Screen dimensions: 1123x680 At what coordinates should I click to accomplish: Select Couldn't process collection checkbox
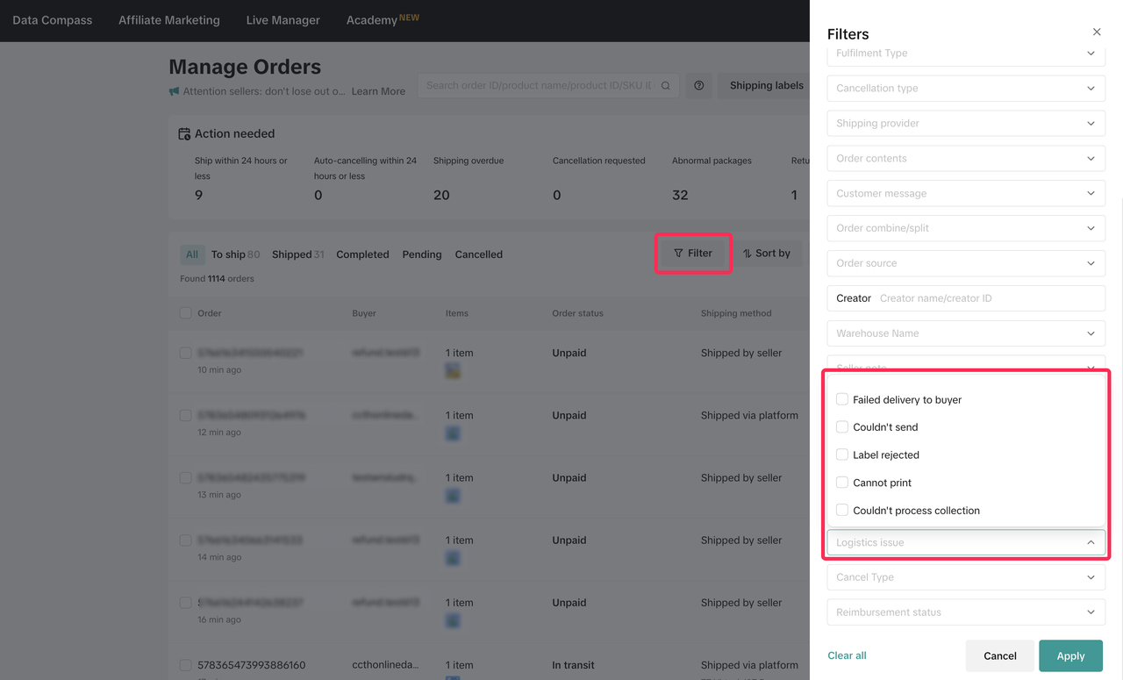coord(842,510)
